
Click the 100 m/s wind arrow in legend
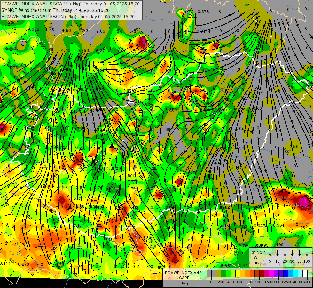tap(307, 253)
